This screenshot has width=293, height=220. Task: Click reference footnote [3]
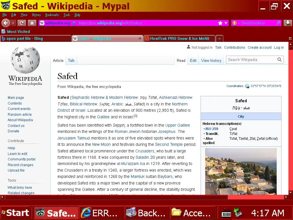(x=135, y=116)
